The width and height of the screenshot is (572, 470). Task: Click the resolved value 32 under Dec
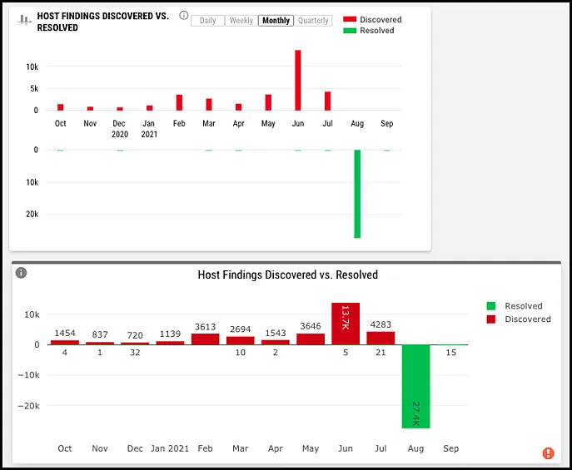point(135,353)
